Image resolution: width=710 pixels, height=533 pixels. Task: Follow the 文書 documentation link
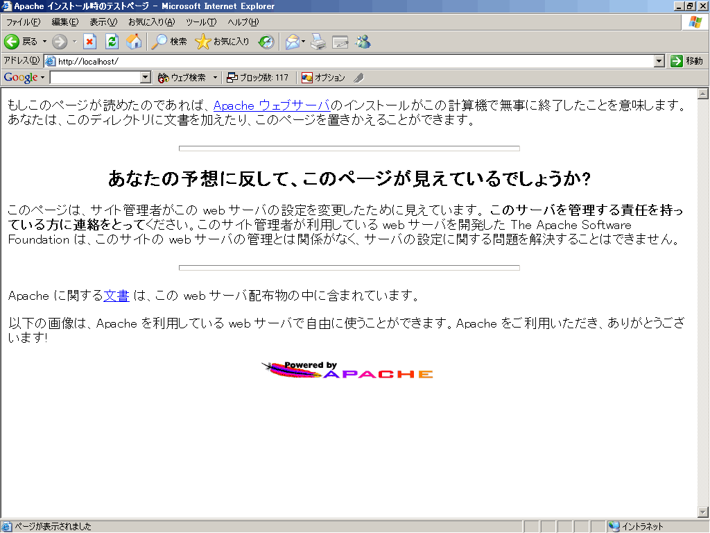tap(116, 296)
